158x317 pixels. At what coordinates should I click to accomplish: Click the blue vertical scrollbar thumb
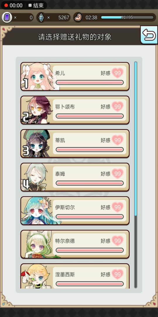(136, 139)
